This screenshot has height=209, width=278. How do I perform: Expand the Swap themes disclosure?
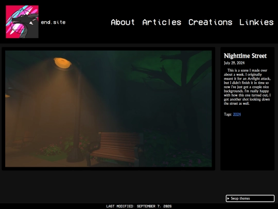click(250, 198)
